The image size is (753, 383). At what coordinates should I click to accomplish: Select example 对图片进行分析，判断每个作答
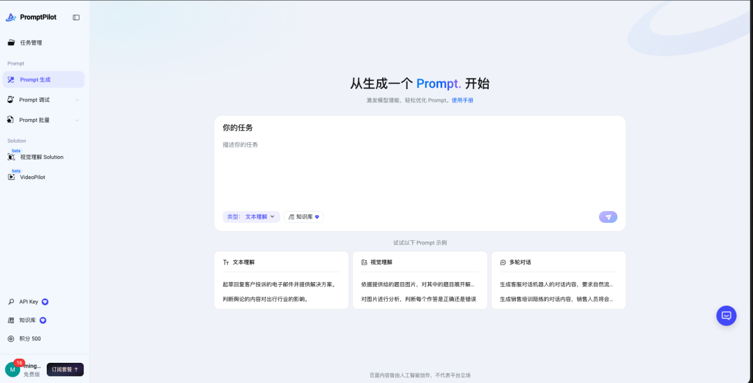(x=419, y=299)
